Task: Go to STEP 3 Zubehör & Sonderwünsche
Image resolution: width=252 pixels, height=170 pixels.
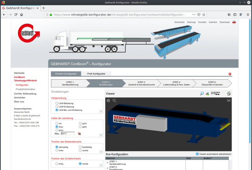Action: pyautogui.click(x=141, y=83)
